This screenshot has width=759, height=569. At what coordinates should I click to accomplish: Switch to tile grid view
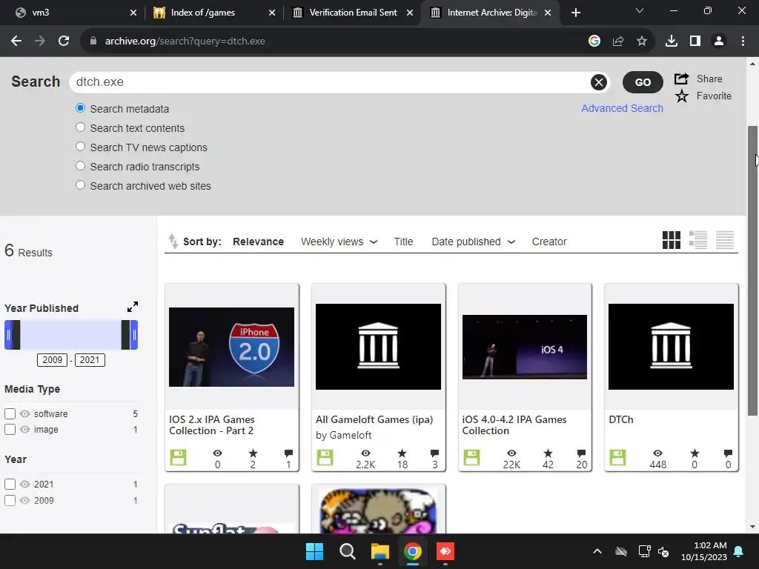pos(672,240)
